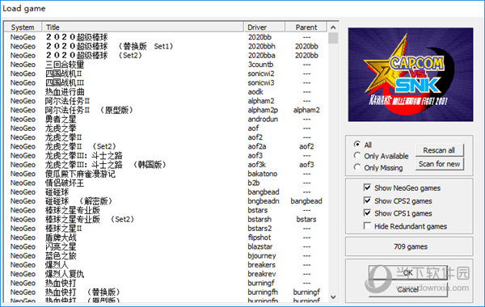Select the game with driver 2020bb

point(166,37)
